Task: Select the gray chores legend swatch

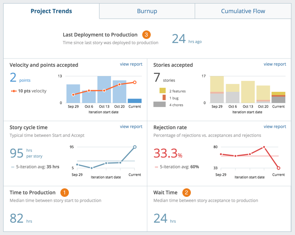Action: [x=159, y=104]
